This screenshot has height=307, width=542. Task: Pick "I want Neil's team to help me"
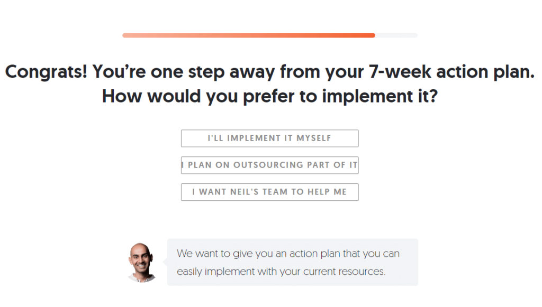pos(269,192)
